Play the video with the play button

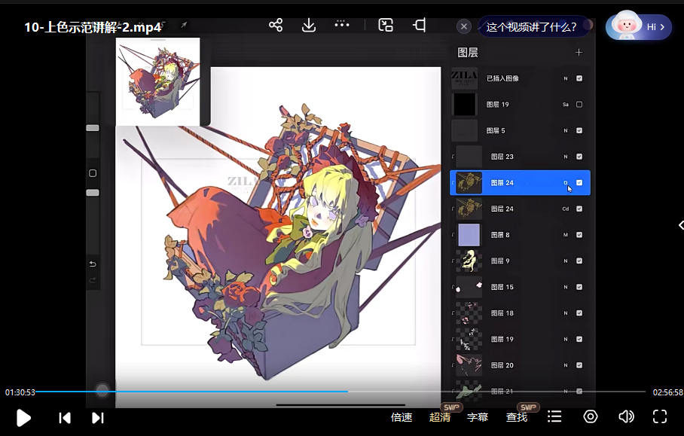23,417
